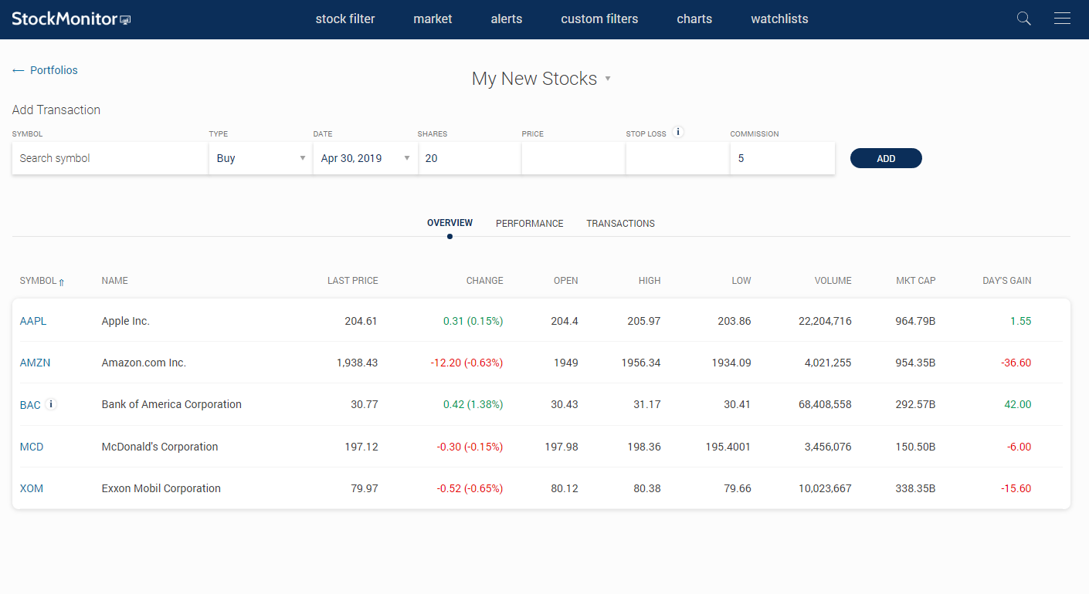Image resolution: width=1089 pixels, height=594 pixels.
Task: Click the 68,408,558 volume value
Action: 826,404
